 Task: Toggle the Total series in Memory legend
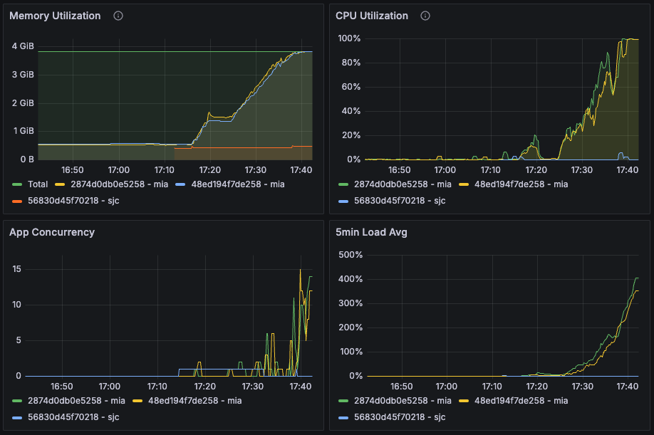point(38,184)
